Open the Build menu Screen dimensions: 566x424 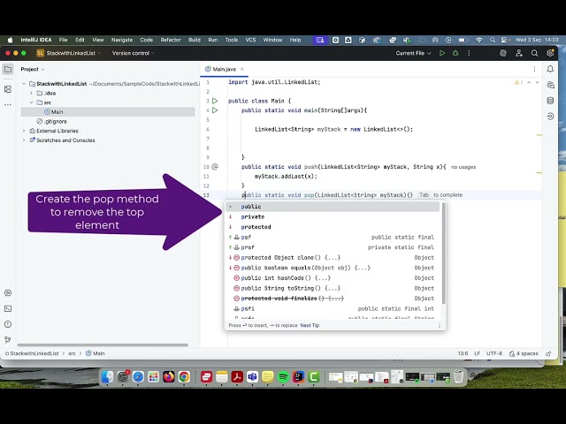point(195,40)
